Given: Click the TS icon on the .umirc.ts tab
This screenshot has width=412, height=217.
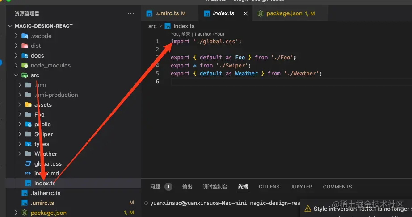Looking at the screenshot, I should pos(149,13).
